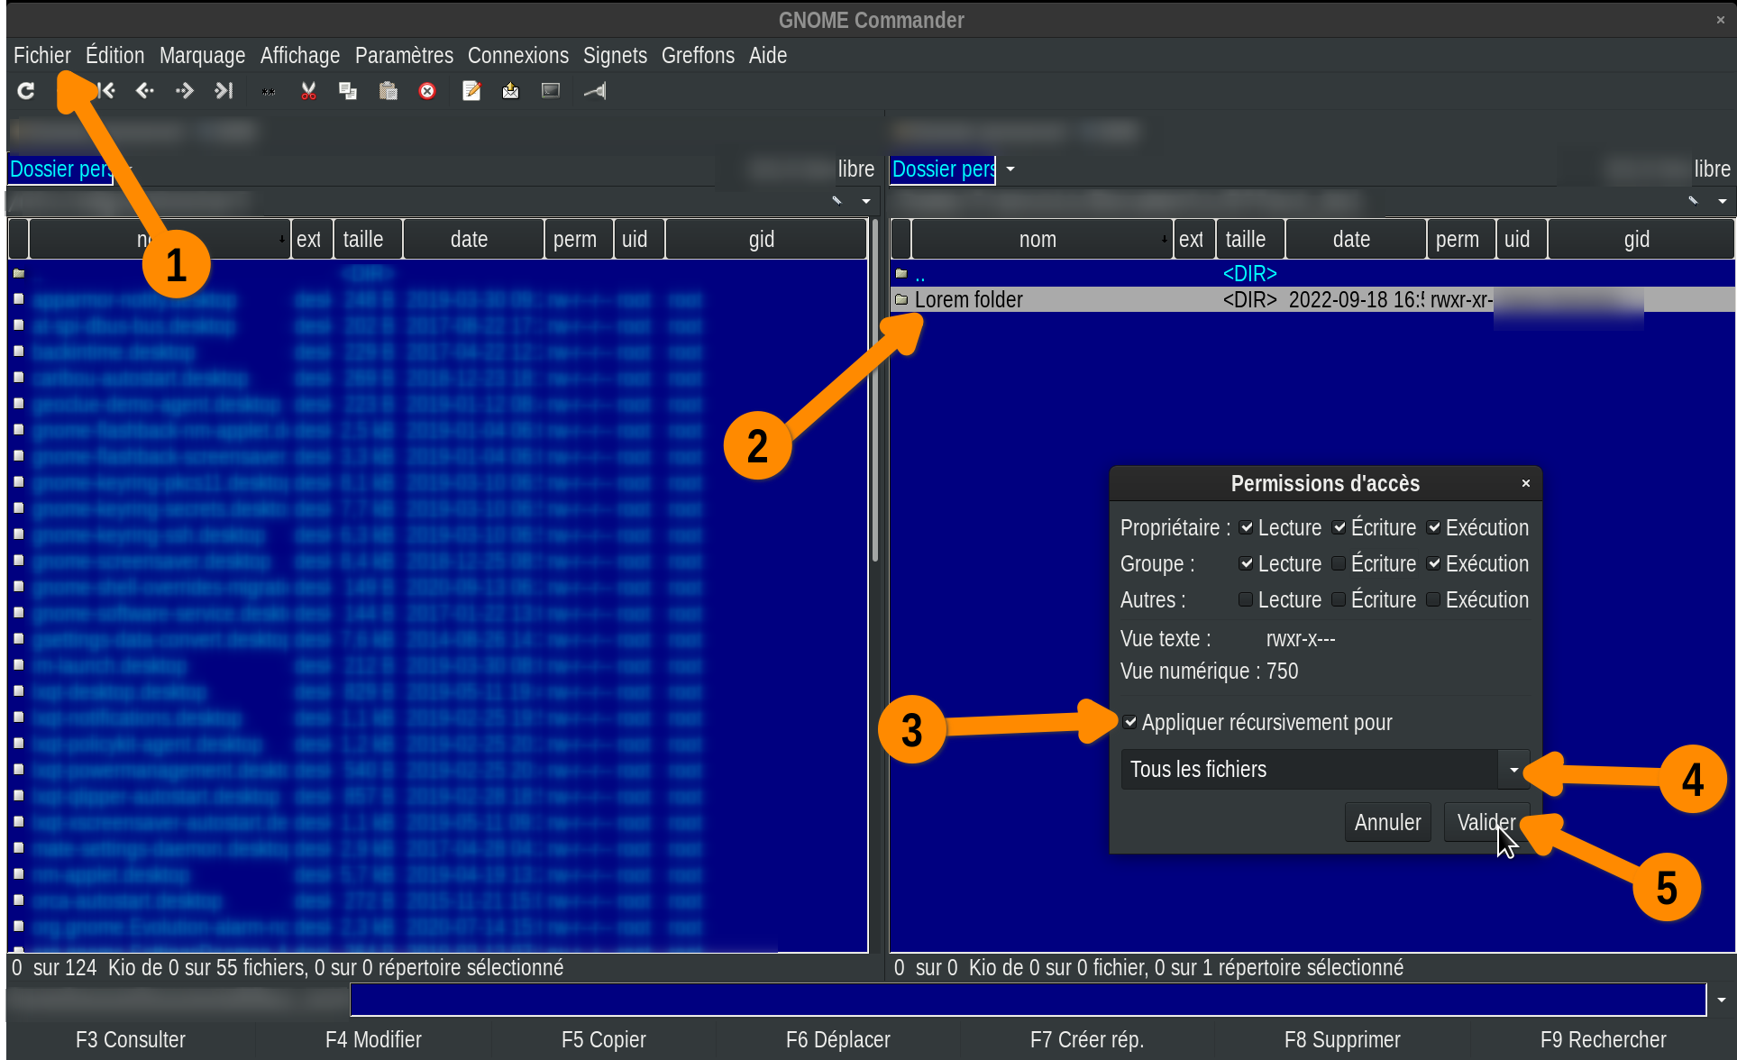Click the Copy files icon

(x=348, y=90)
